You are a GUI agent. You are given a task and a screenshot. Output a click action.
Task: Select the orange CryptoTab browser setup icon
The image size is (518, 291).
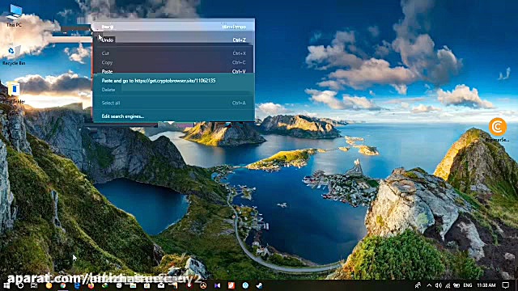[x=498, y=130]
